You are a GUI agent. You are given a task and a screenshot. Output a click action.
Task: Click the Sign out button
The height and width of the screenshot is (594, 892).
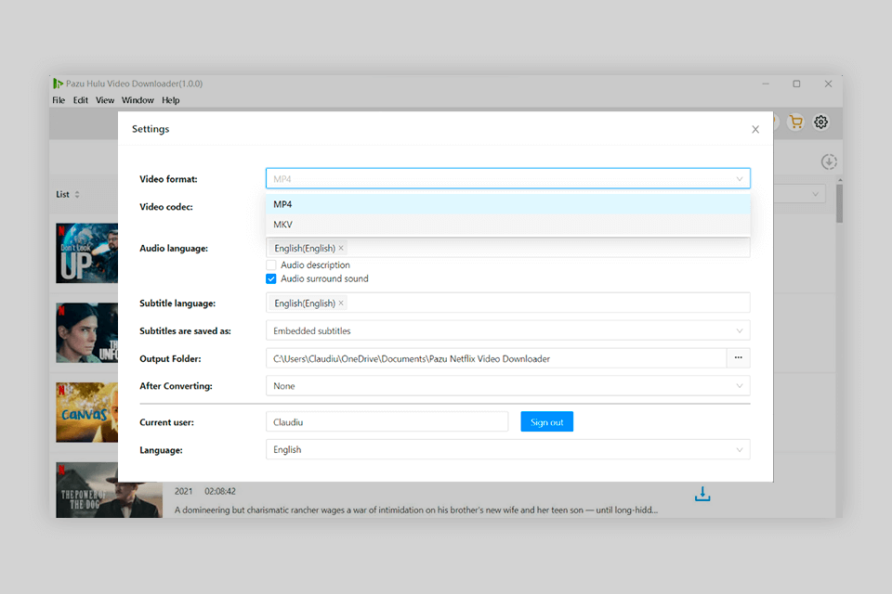(546, 421)
